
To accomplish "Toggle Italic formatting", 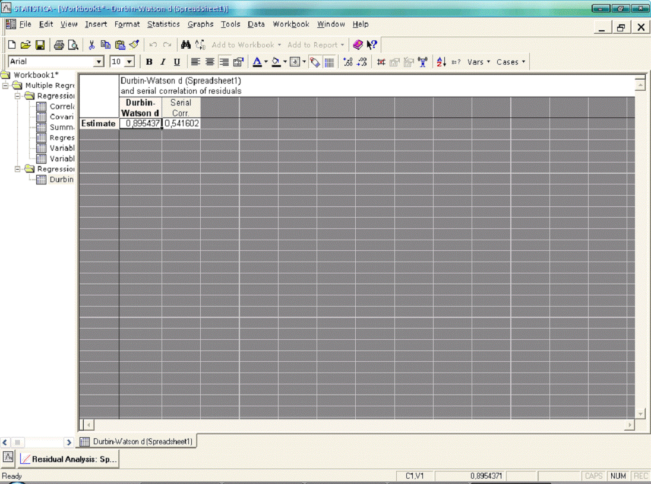I will (163, 62).
